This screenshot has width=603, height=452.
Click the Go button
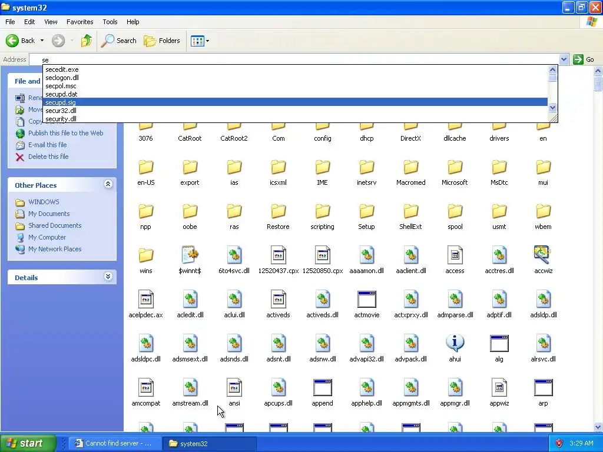tap(584, 59)
